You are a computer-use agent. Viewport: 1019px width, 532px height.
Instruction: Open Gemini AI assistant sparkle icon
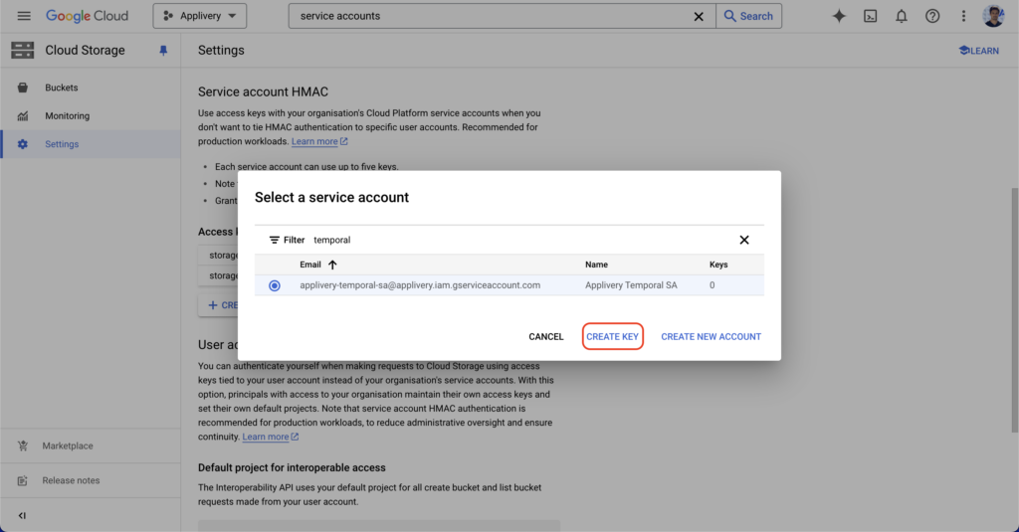[839, 16]
